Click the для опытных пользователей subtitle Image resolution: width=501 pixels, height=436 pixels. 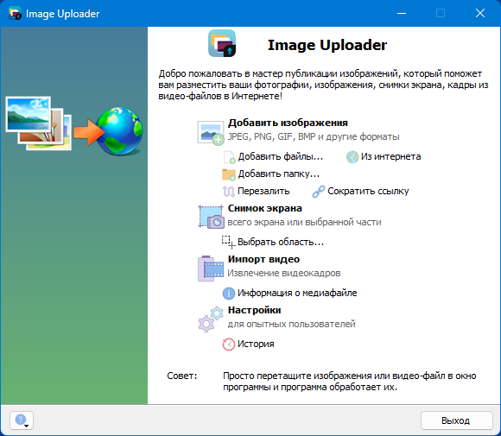[x=291, y=324]
